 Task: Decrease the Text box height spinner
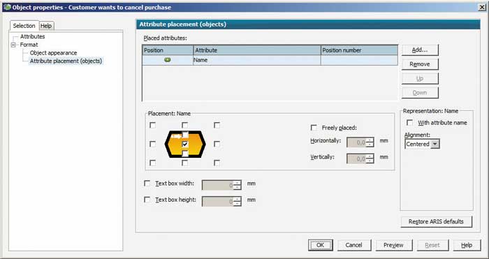click(238, 204)
